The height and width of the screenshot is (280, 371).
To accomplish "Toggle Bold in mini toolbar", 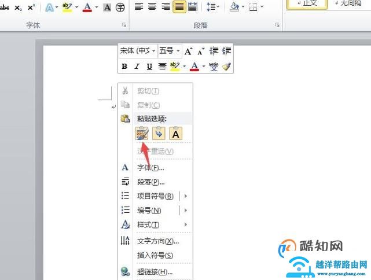I will point(124,67).
